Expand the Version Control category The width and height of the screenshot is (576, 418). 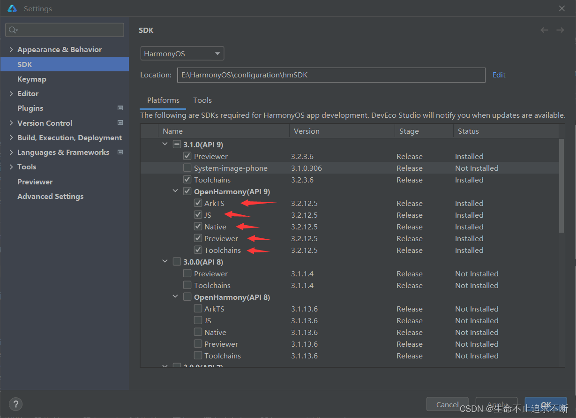click(x=11, y=123)
